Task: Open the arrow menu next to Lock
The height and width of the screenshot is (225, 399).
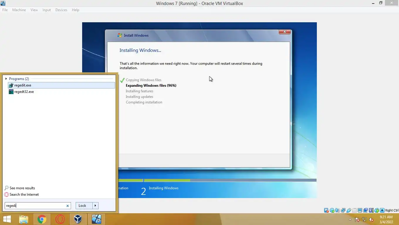Action: click(95, 206)
